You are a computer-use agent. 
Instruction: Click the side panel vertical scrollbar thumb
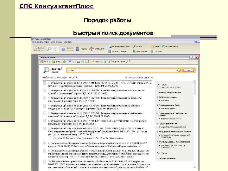[194, 89]
